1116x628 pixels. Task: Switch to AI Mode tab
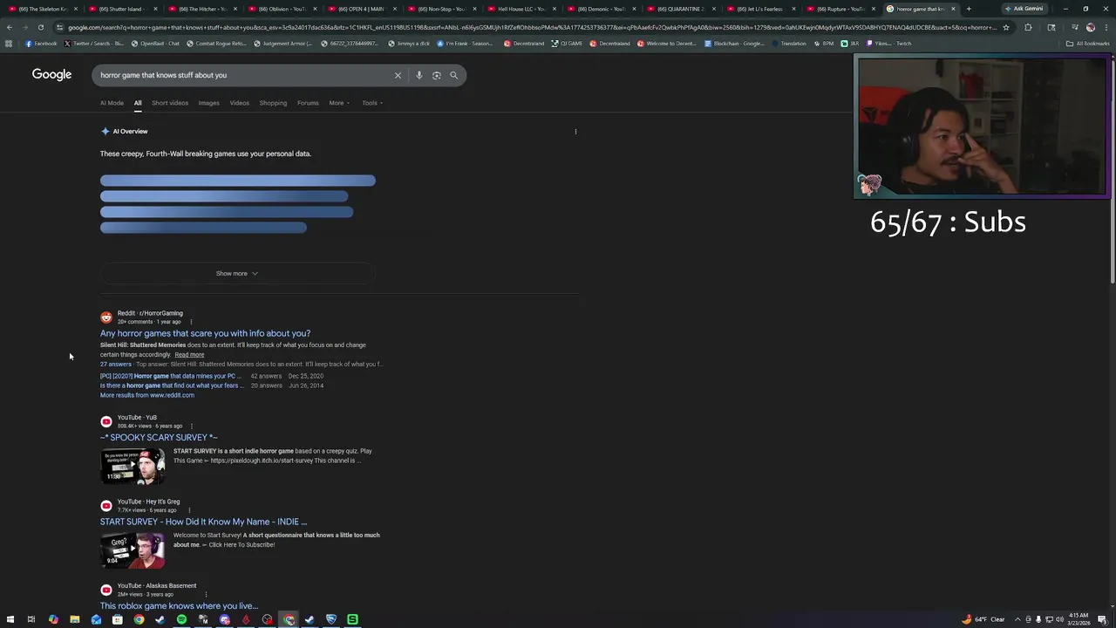[112, 103]
